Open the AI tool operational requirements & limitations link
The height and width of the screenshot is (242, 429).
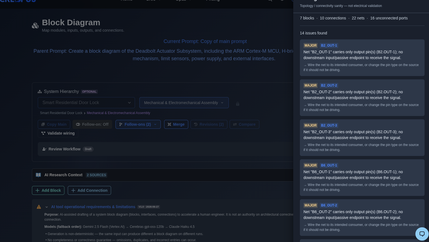[93, 207]
